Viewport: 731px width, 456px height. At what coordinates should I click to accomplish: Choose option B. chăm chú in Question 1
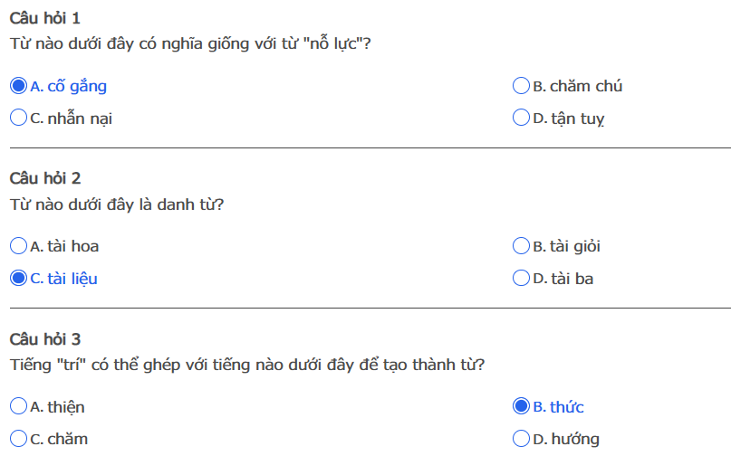pos(521,87)
